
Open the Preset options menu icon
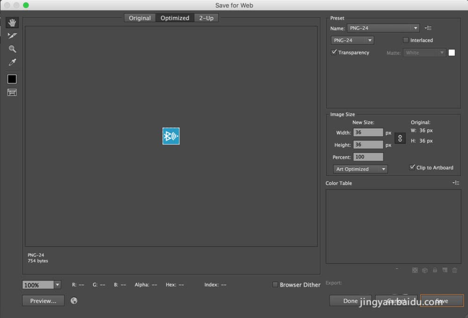(428, 28)
